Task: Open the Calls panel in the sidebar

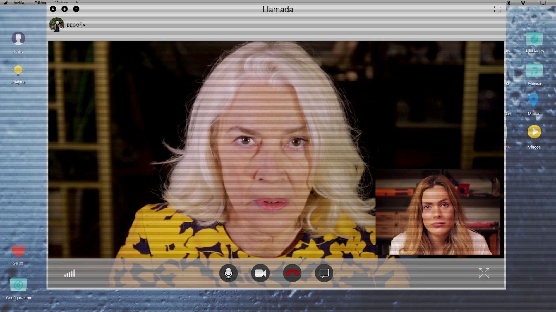Action: point(18,39)
